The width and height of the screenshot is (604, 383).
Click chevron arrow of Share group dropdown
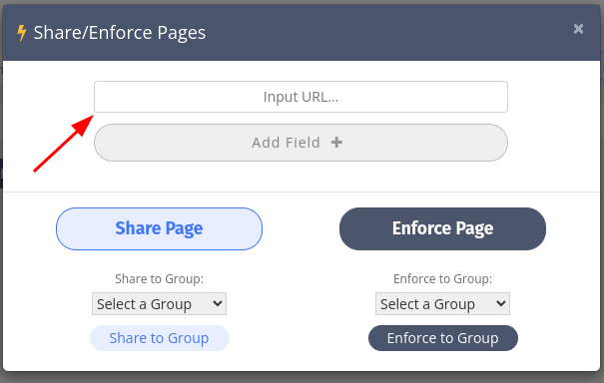pos(218,303)
